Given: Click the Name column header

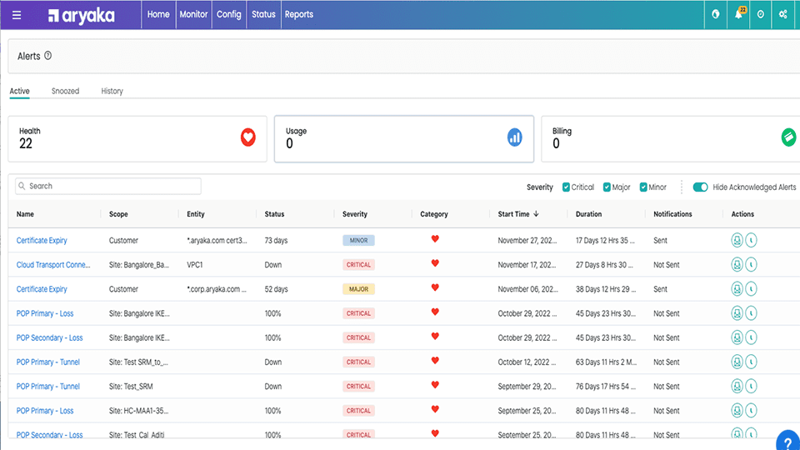Looking at the screenshot, I should pyautogui.click(x=25, y=214).
